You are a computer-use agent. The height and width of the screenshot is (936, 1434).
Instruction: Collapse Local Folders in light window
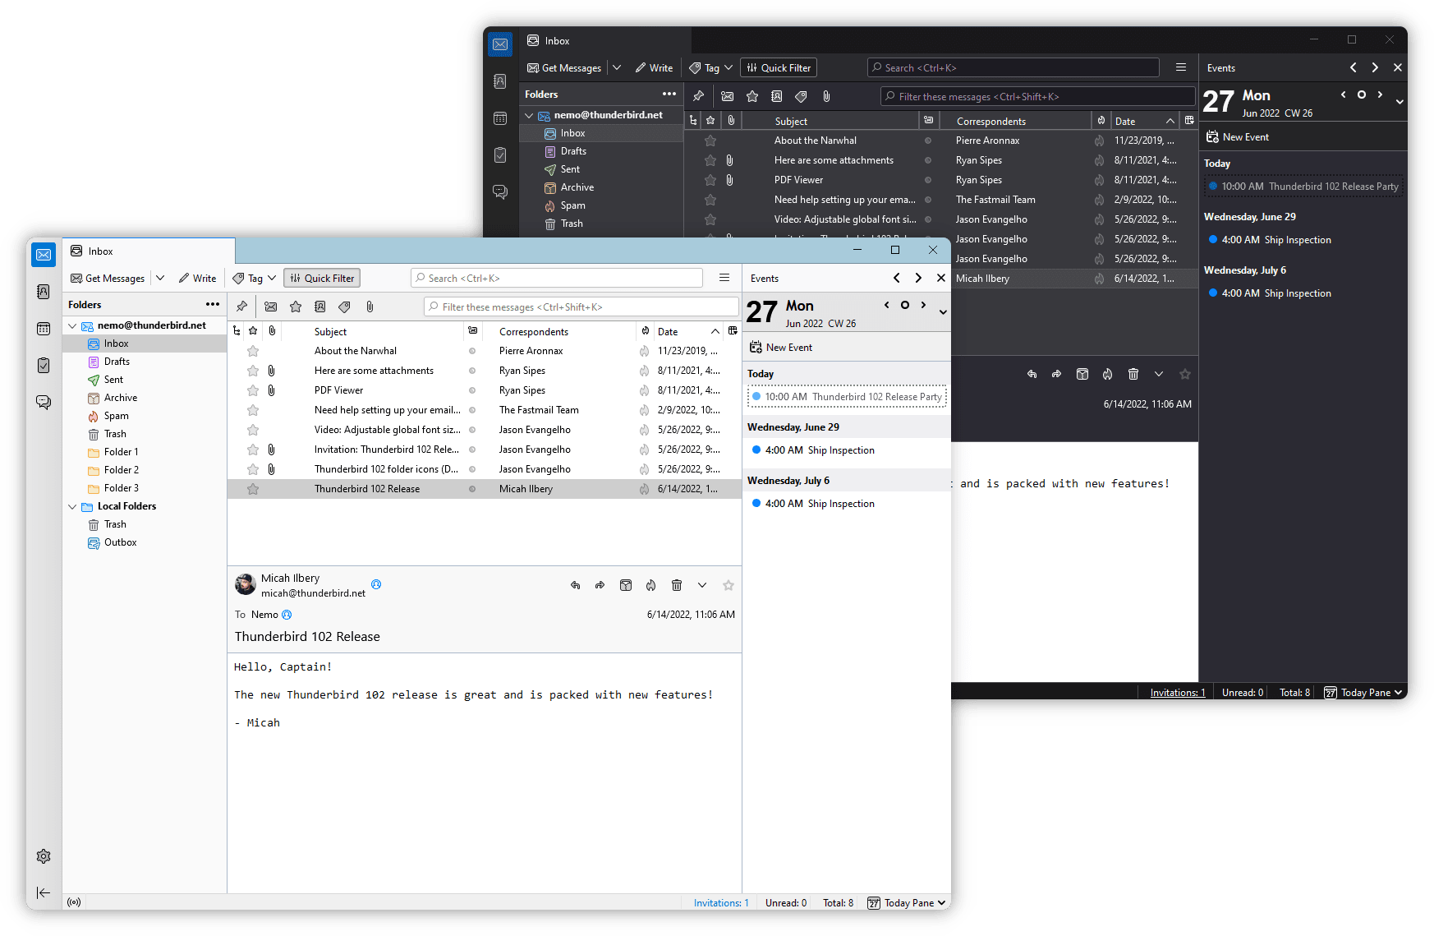[72, 506]
